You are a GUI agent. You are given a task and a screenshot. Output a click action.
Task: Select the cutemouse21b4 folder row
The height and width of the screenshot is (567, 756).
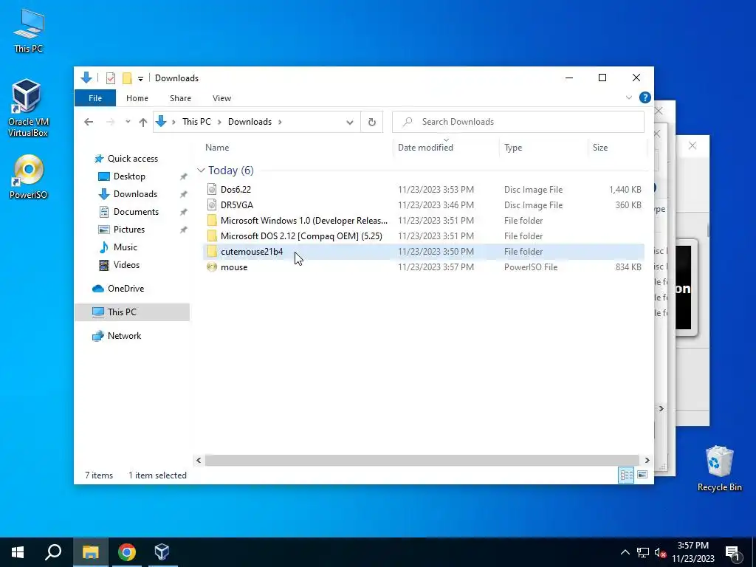423,251
